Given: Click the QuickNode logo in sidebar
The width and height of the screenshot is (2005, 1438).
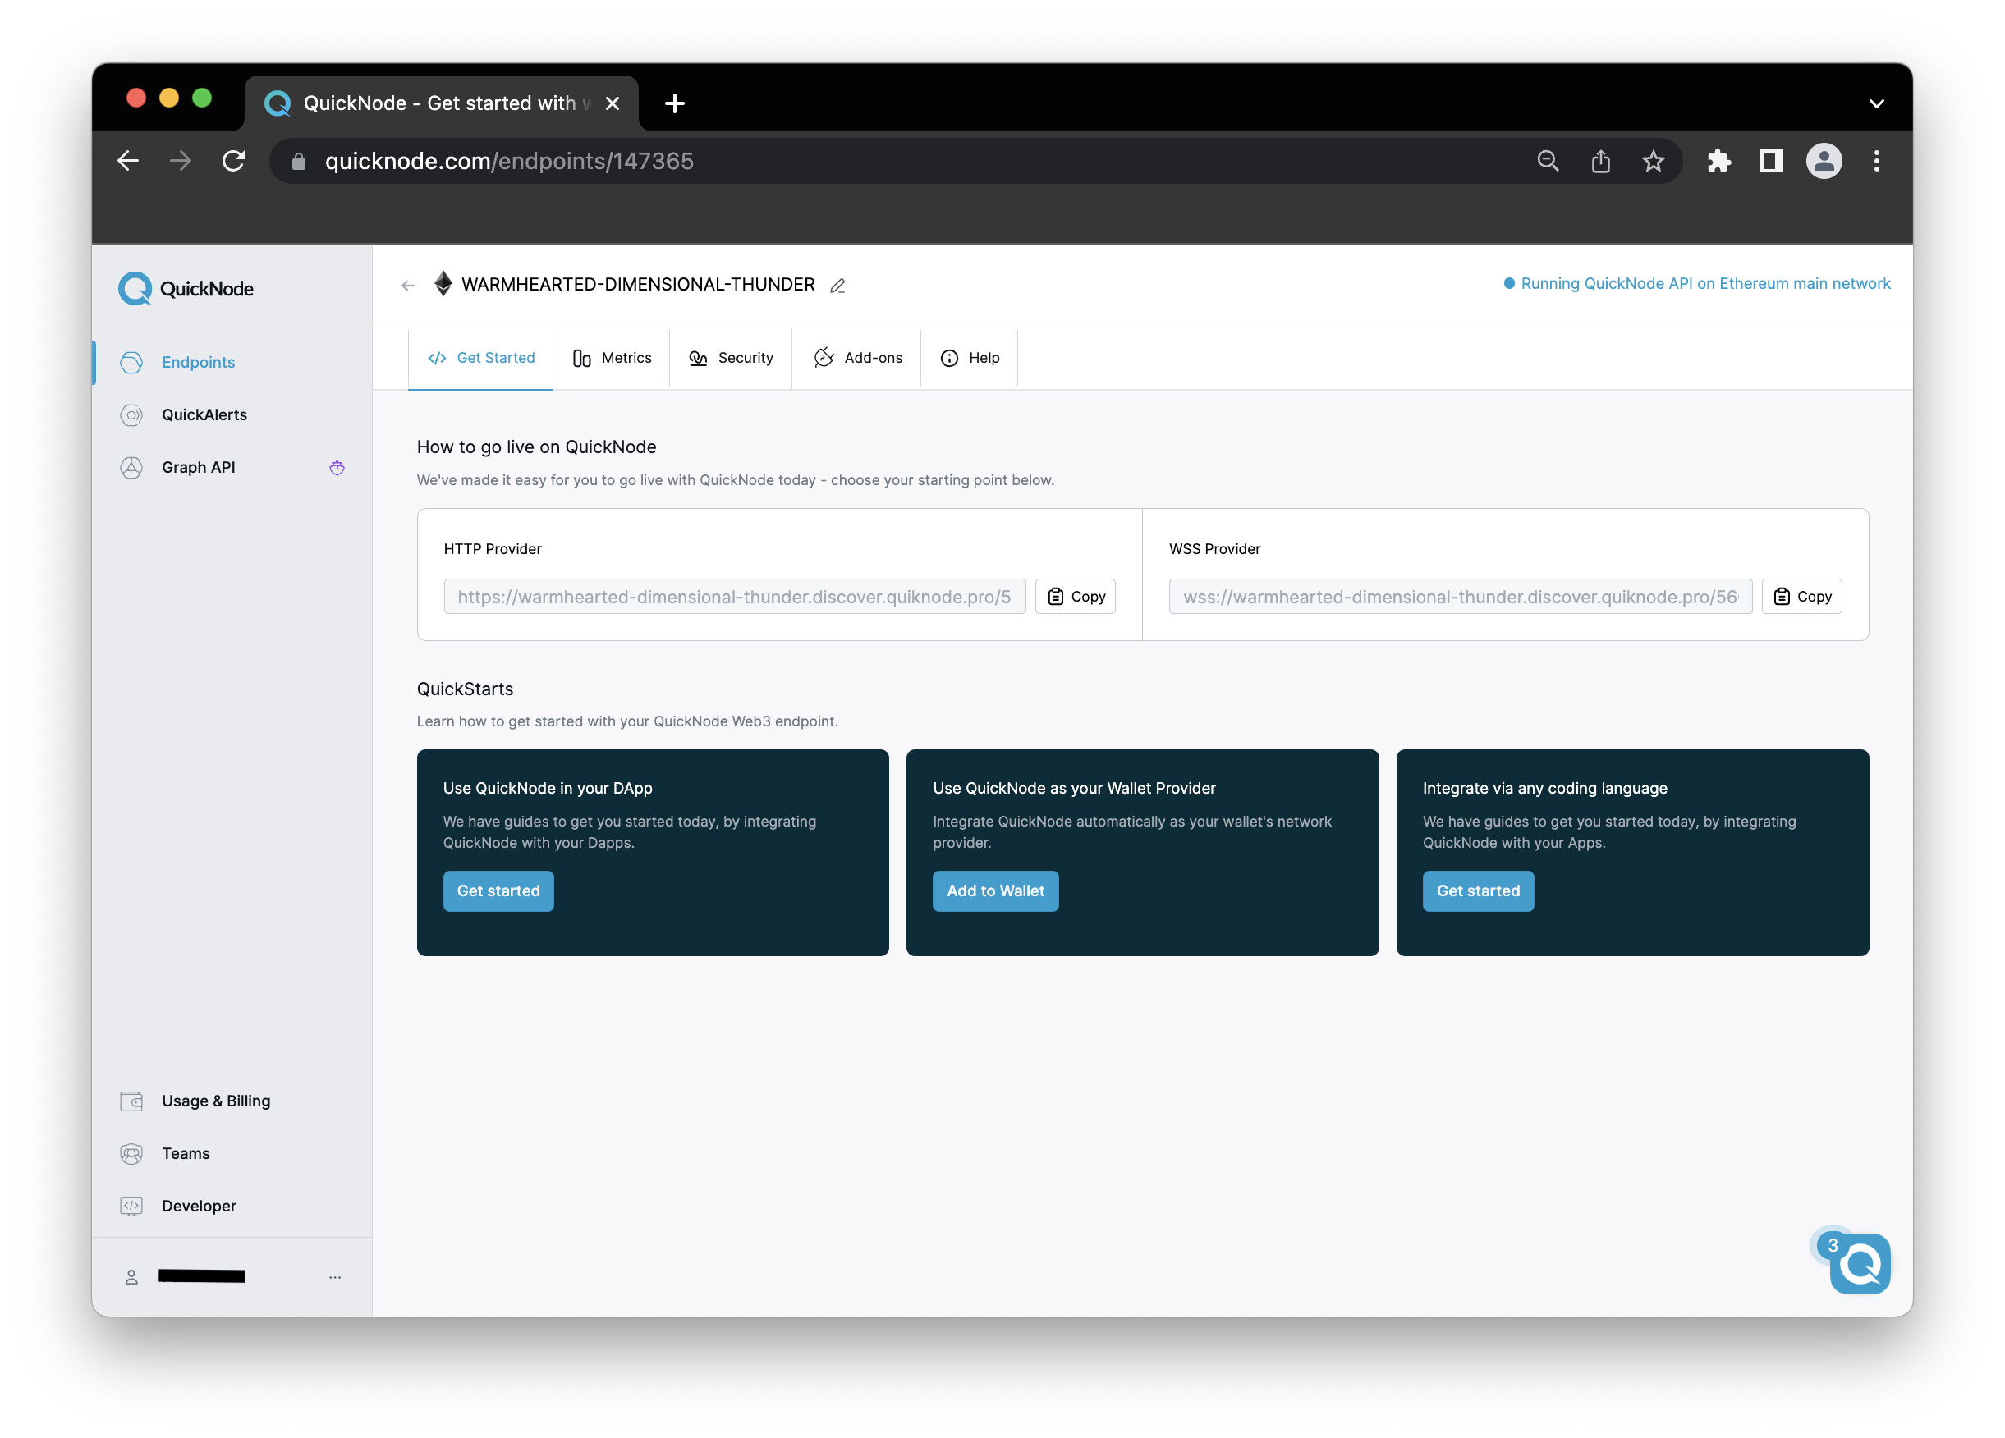Looking at the screenshot, I should point(186,289).
